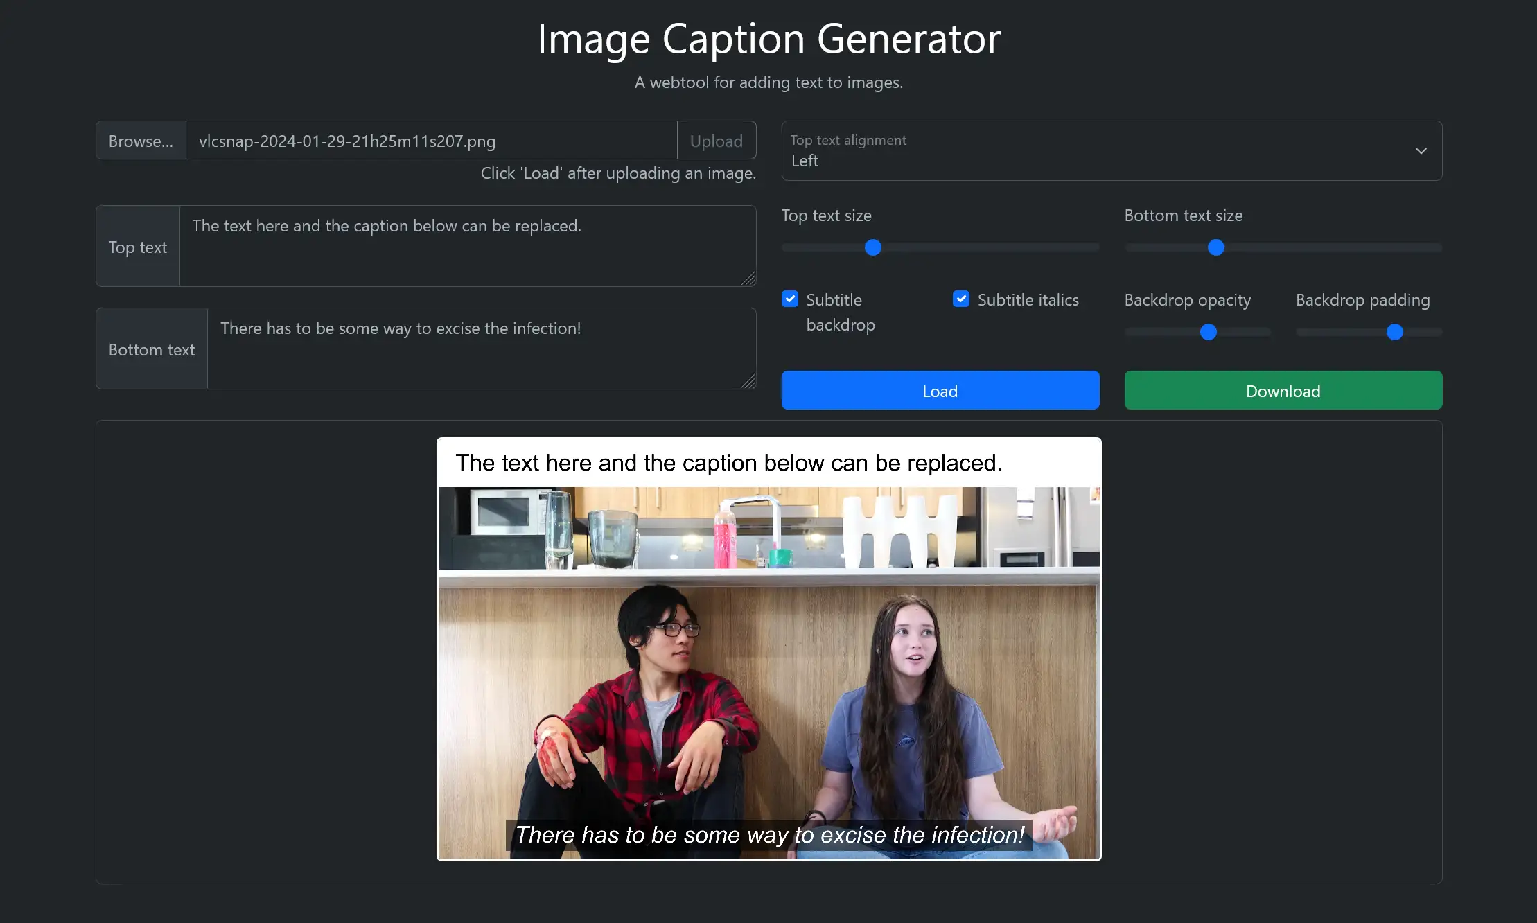Click the Upload icon button
This screenshot has width=1537, height=923.
(716, 139)
